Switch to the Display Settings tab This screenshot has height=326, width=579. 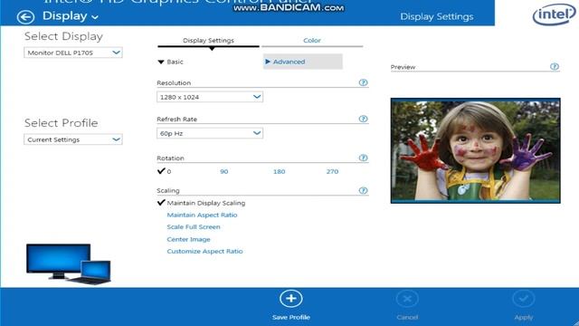point(208,40)
